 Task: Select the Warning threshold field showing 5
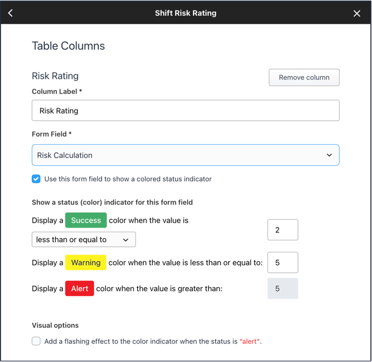point(283,263)
